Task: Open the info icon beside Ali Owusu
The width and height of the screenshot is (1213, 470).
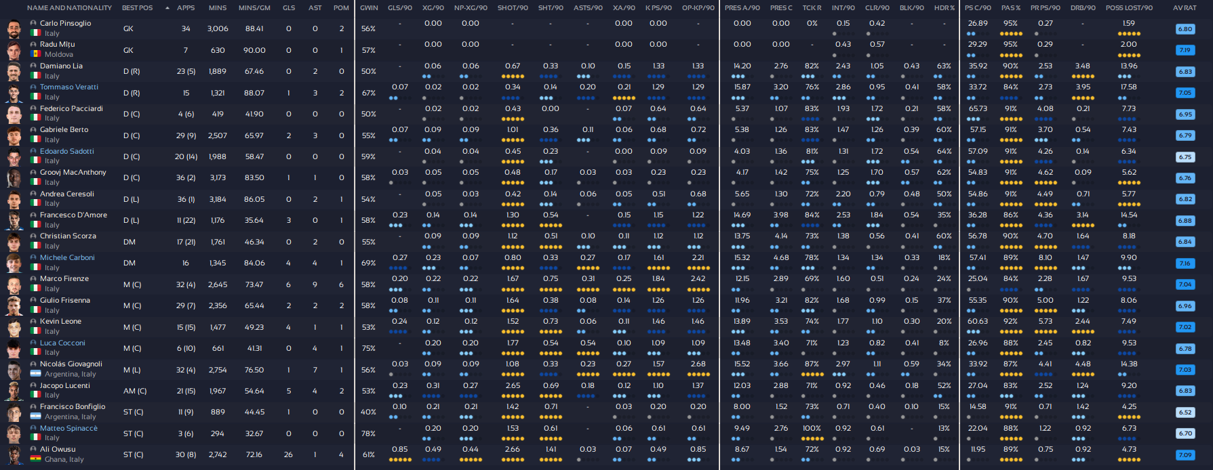Action: pyautogui.click(x=34, y=449)
